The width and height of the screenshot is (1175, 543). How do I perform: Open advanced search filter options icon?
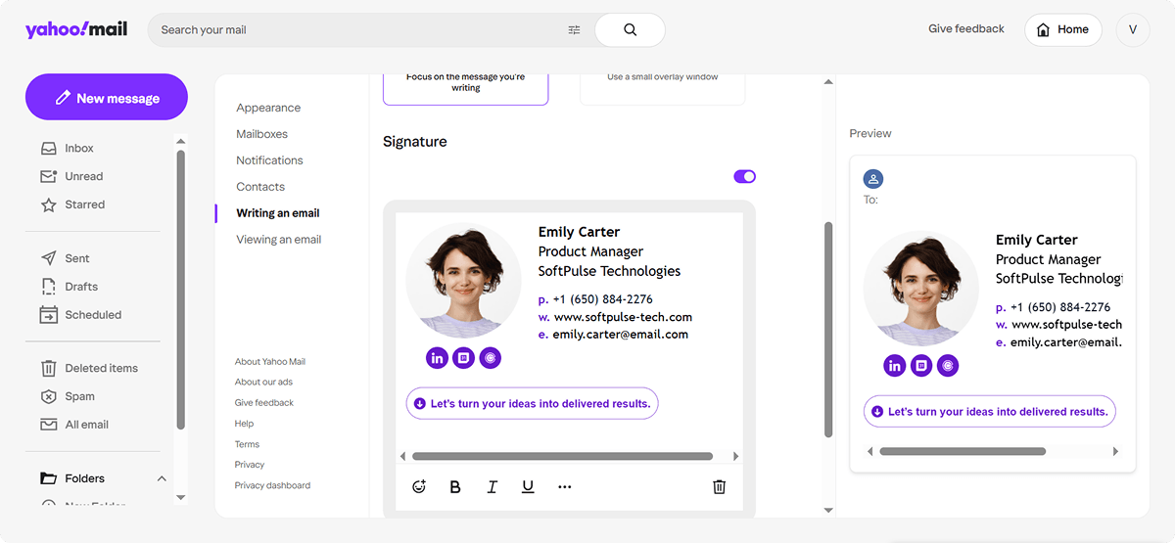pyautogui.click(x=574, y=30)
